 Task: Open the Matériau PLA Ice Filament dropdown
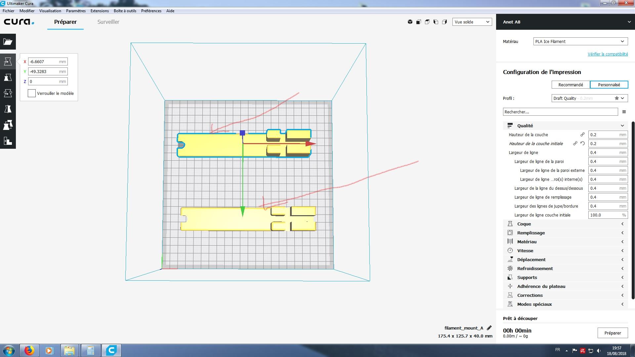(580, 41)
